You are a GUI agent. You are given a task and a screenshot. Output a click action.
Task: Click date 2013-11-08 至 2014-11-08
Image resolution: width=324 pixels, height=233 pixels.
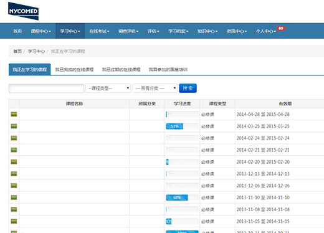click(x=263, y=209)
